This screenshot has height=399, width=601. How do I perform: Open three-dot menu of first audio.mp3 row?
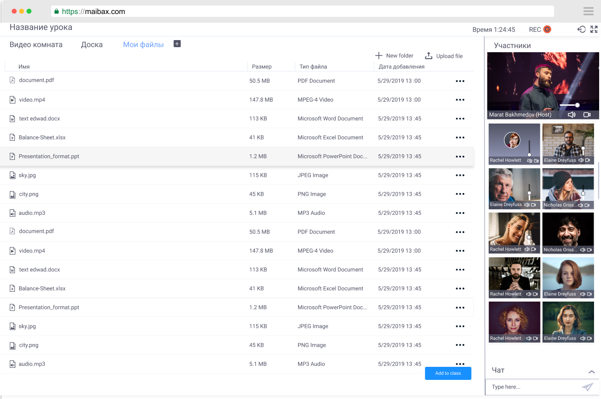click(x=460, y=213)
